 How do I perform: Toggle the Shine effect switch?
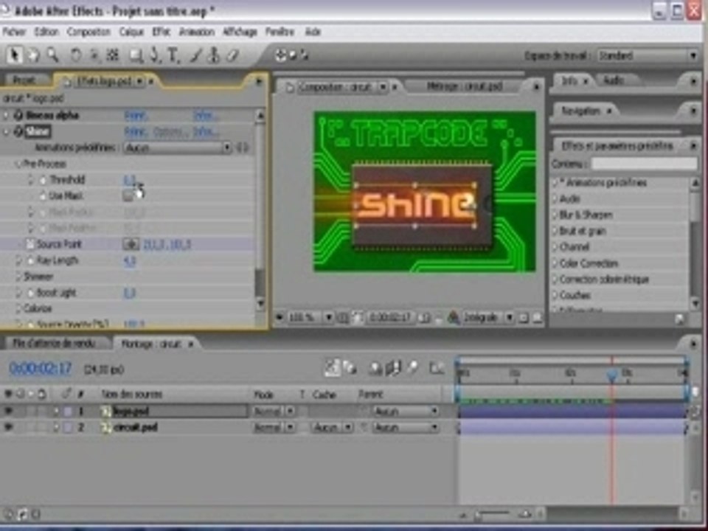tap(18, 131)
